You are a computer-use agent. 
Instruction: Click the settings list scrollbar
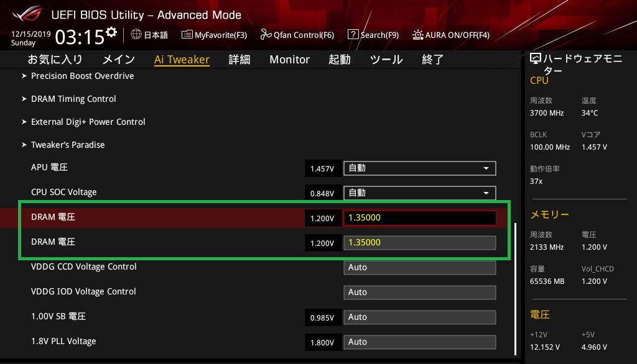516,288
